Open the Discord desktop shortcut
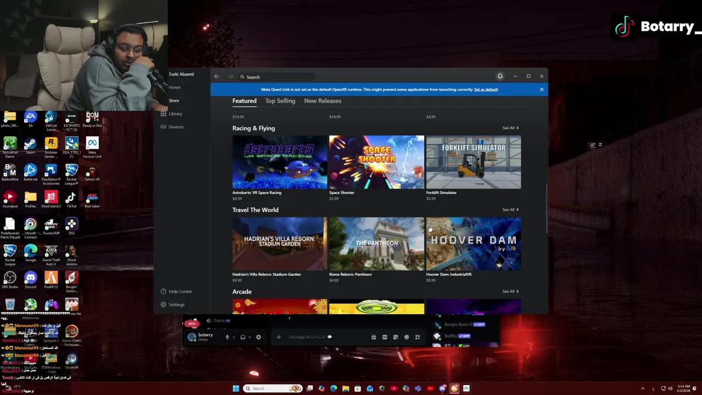This screenshot has width=702, height=395. click(30, 280)
